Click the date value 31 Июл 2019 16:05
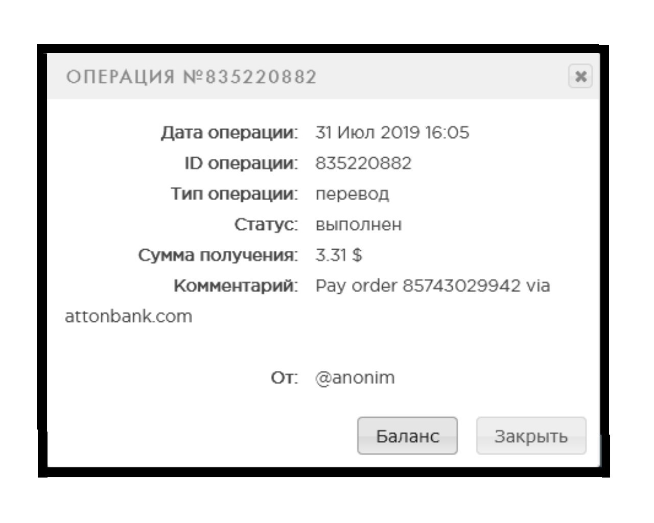The width and height of the screenshot is (654, 523). [392, 133]
